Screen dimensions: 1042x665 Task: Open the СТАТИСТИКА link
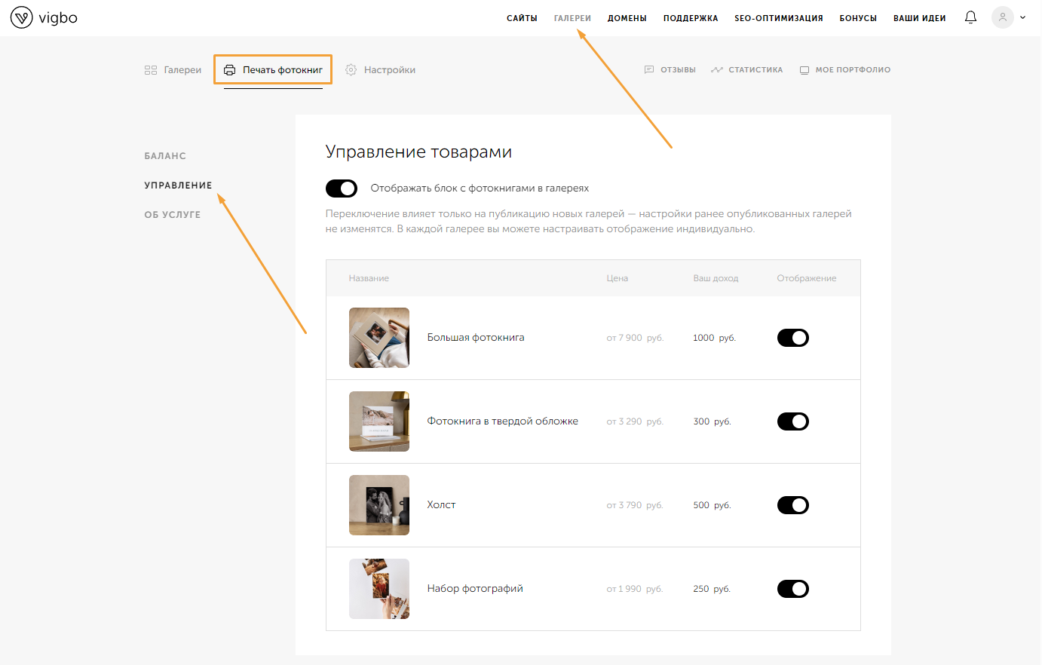click(x=746, y=70)
